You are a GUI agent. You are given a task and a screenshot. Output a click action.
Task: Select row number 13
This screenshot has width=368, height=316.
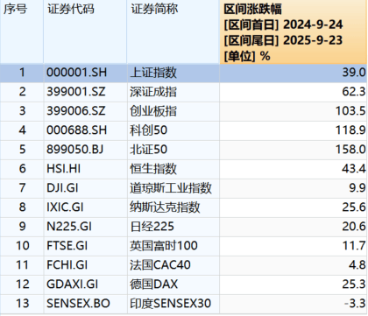coord(22,304)
